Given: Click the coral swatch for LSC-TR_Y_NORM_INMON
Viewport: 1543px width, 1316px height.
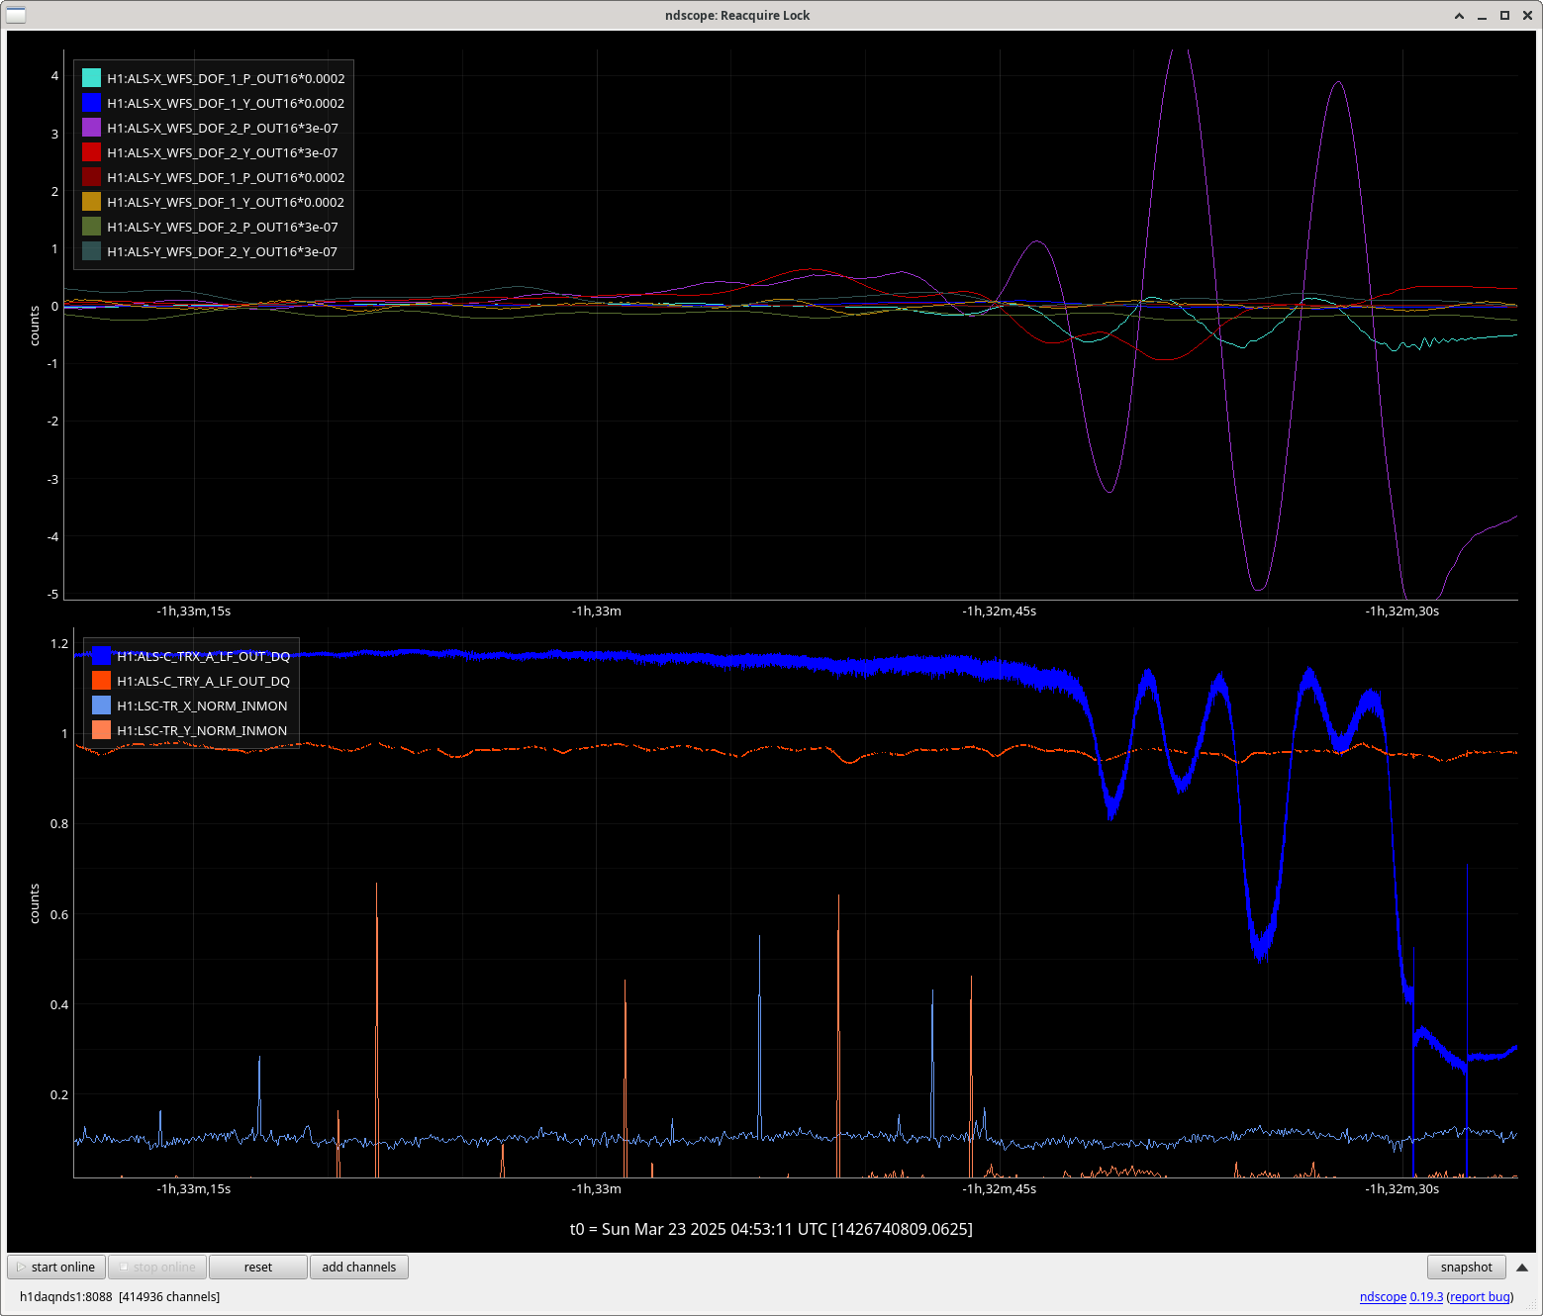Looking at the screenshot, I should click(101, 730).
